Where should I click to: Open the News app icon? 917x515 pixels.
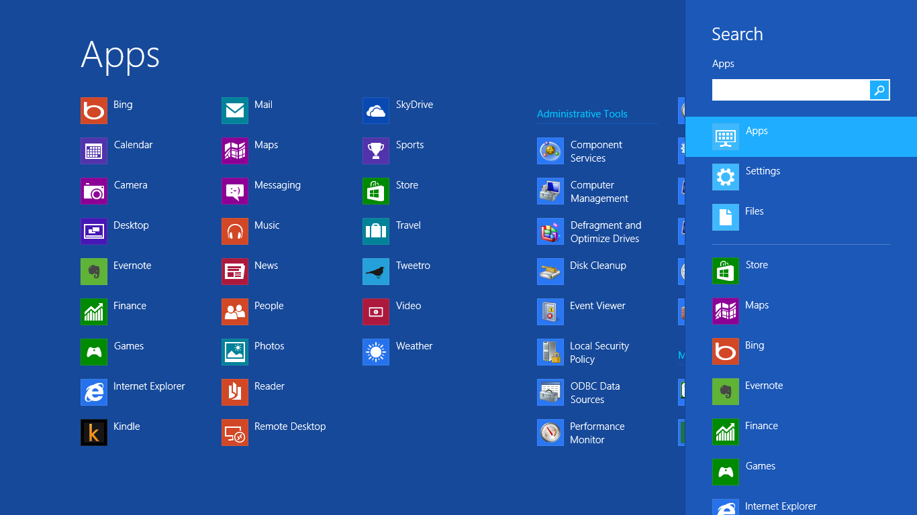235,272
